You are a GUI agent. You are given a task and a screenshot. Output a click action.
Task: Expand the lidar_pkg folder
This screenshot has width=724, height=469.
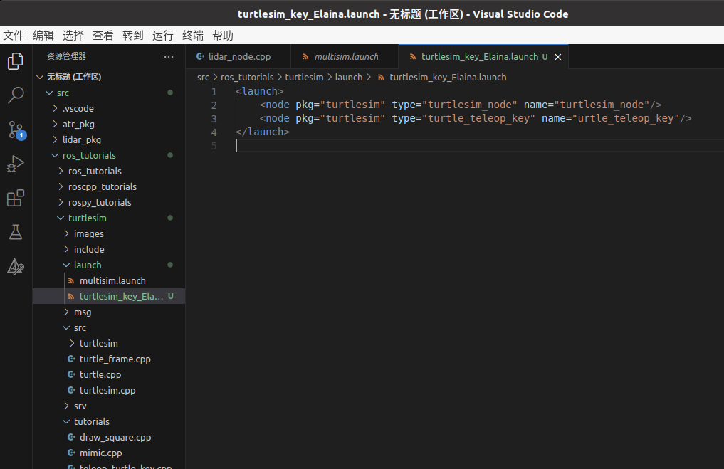[x=56, y=140]
